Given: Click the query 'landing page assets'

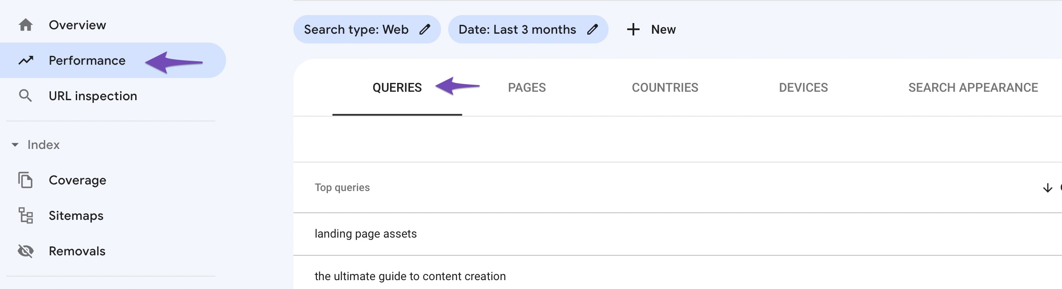Looking at the screenshot, I should (x=366, y=234).
